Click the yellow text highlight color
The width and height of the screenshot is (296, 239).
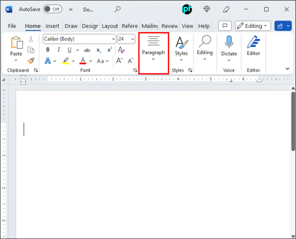click(x=66, y=61)
